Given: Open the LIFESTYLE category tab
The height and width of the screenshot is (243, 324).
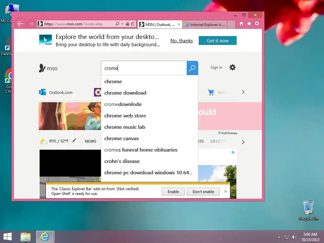Looking at the screenshot, I should click(218, 141).
